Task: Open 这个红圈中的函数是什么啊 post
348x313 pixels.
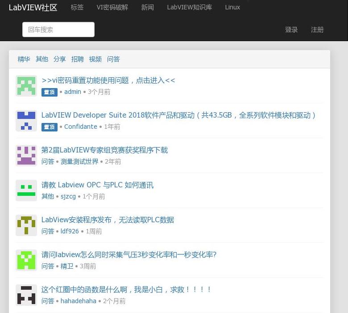Action: (126, 289)
